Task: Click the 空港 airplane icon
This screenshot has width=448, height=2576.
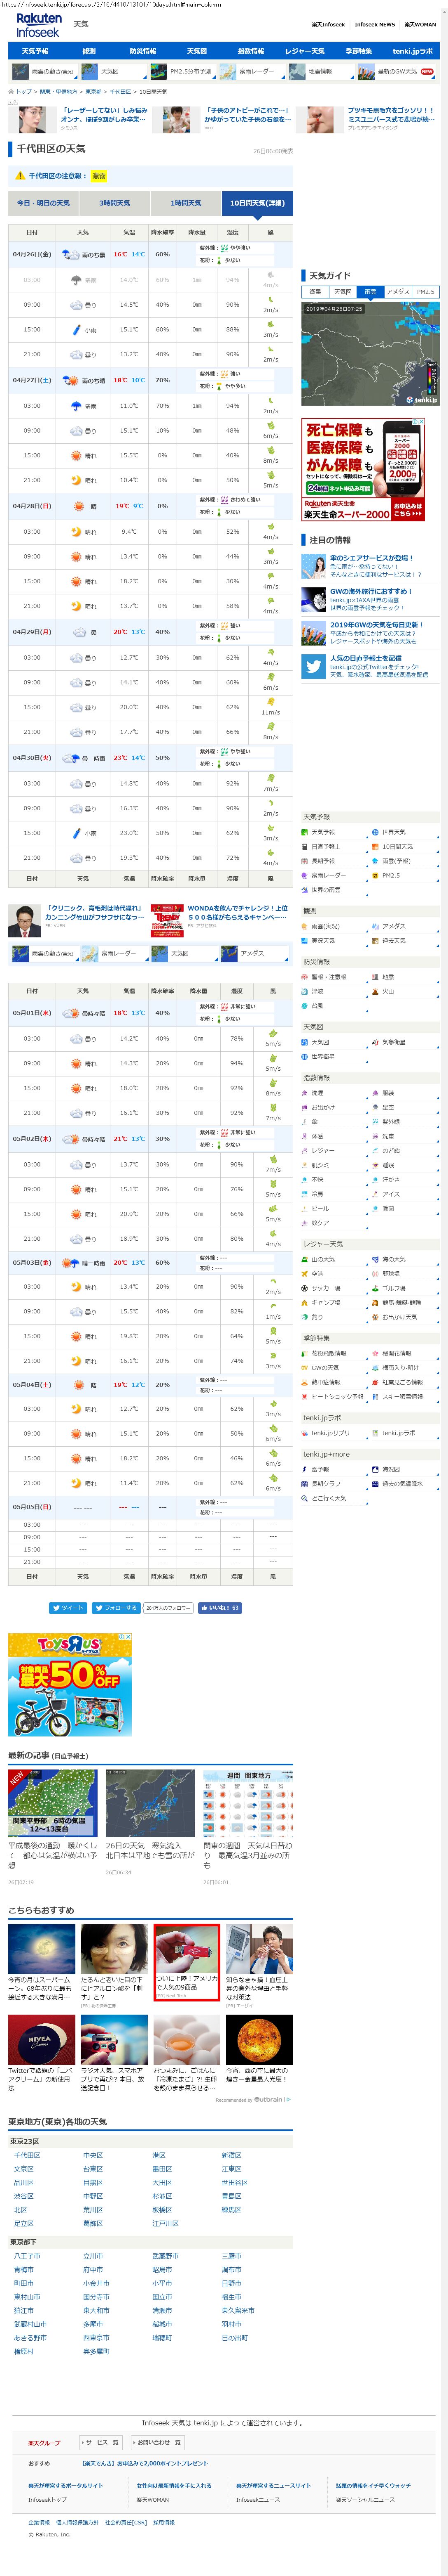Action: [x=305, y=1274]
